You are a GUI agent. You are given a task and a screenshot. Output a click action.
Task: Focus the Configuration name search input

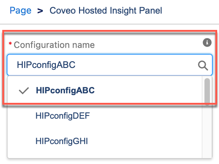[x=109, y=65]
